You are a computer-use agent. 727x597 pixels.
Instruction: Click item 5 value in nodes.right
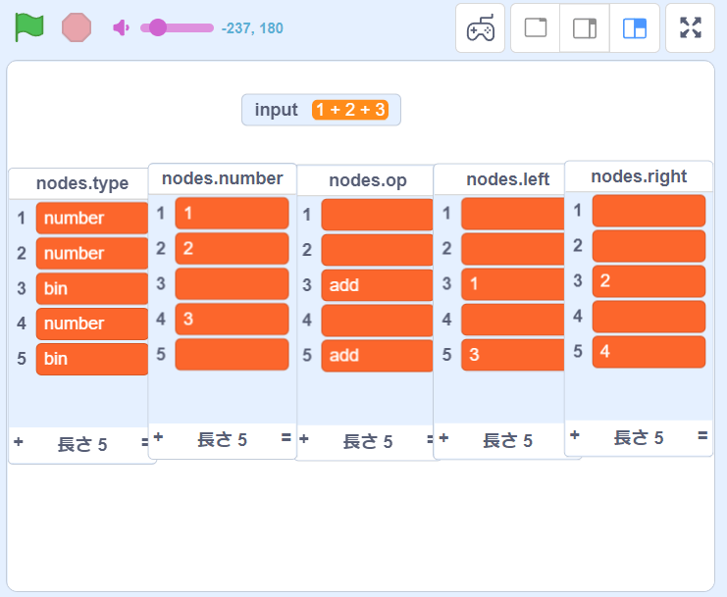coord(648,351)
